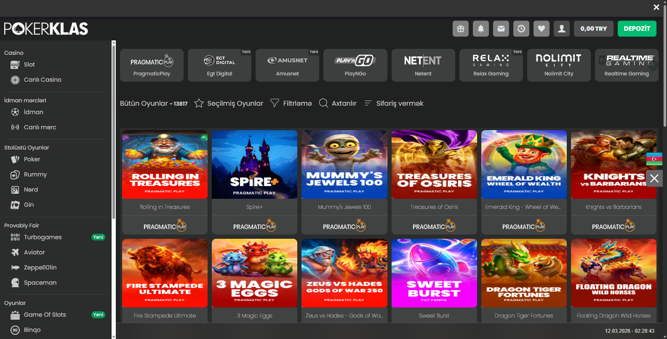Viewport: 667px width, 339px height.
Task: Click the Slot sidebar icon
Action: tap(15, 65)
